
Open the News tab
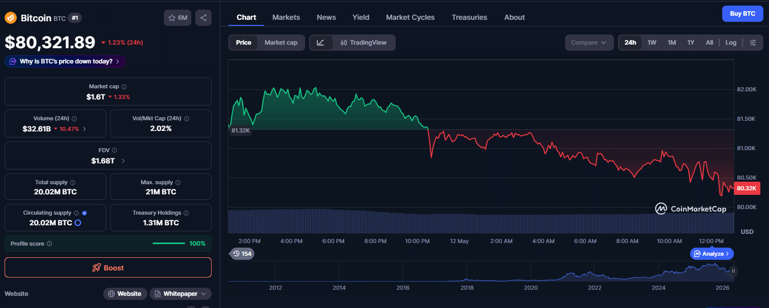[326, 17]
